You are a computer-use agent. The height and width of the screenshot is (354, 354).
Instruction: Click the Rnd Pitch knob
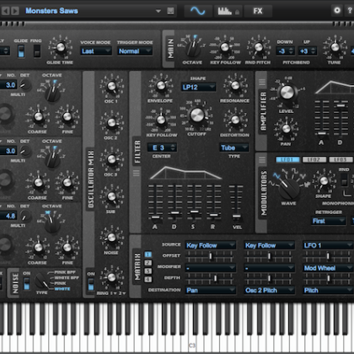click(x=259, y=47)
